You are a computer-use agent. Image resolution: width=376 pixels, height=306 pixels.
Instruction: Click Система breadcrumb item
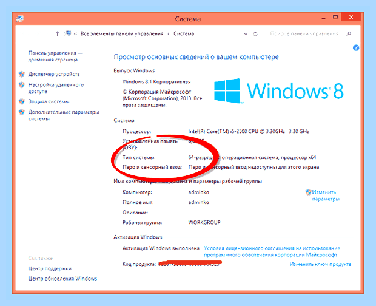(184, 34)
